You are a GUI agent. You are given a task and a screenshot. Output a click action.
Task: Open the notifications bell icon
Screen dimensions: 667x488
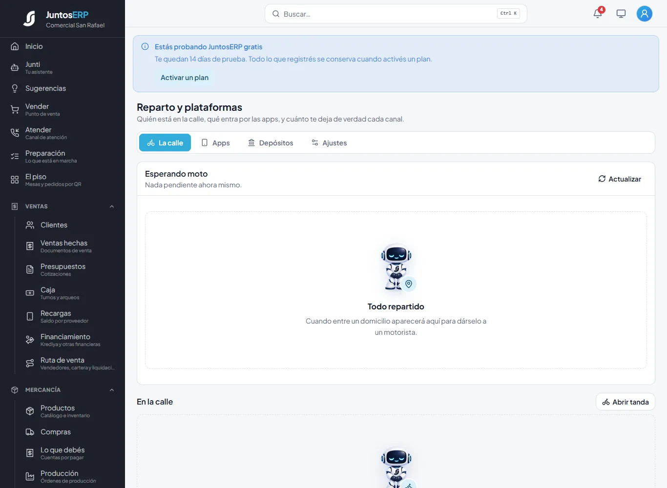[598, 14]
